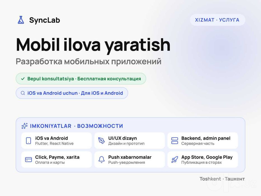Click the Bepul konsultatsiya pill
This screenshot has height=196, width=261.
click(81, 79)
